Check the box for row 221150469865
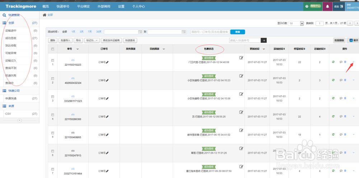359x178 pixels. click(53, 133)
